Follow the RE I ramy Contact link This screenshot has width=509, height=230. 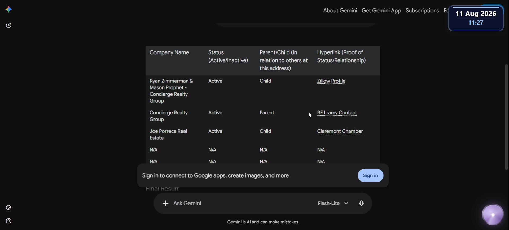click(x=337, y=113)
